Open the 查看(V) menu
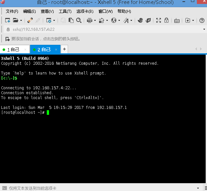The height and width of the screenshot is (191, 207). (x=47, y=11)
